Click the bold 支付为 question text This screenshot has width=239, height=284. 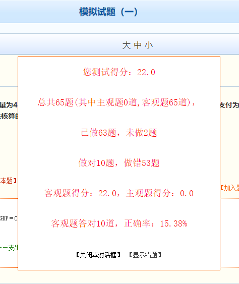coord(229,105)
